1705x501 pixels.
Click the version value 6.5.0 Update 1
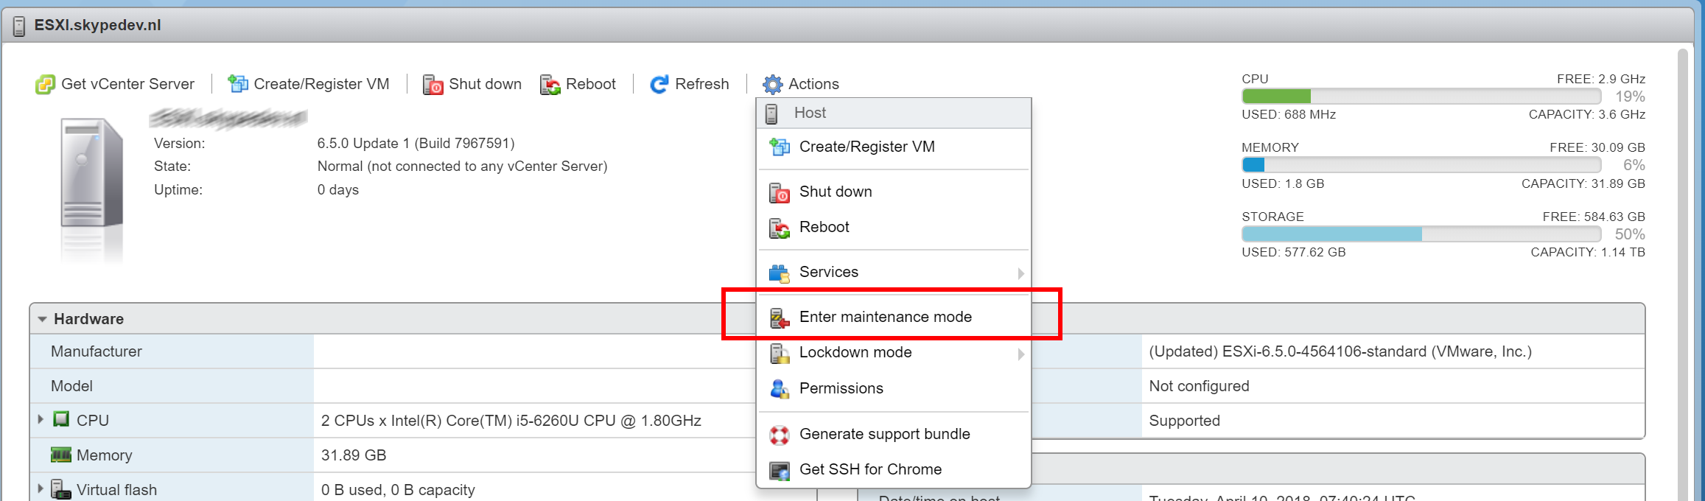(416, 144)
